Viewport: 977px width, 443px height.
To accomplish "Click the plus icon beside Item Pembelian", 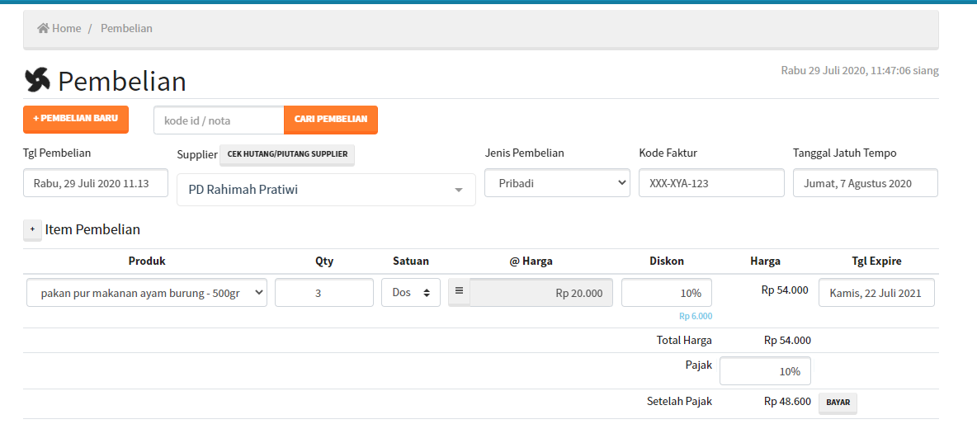I will point(32,230).
